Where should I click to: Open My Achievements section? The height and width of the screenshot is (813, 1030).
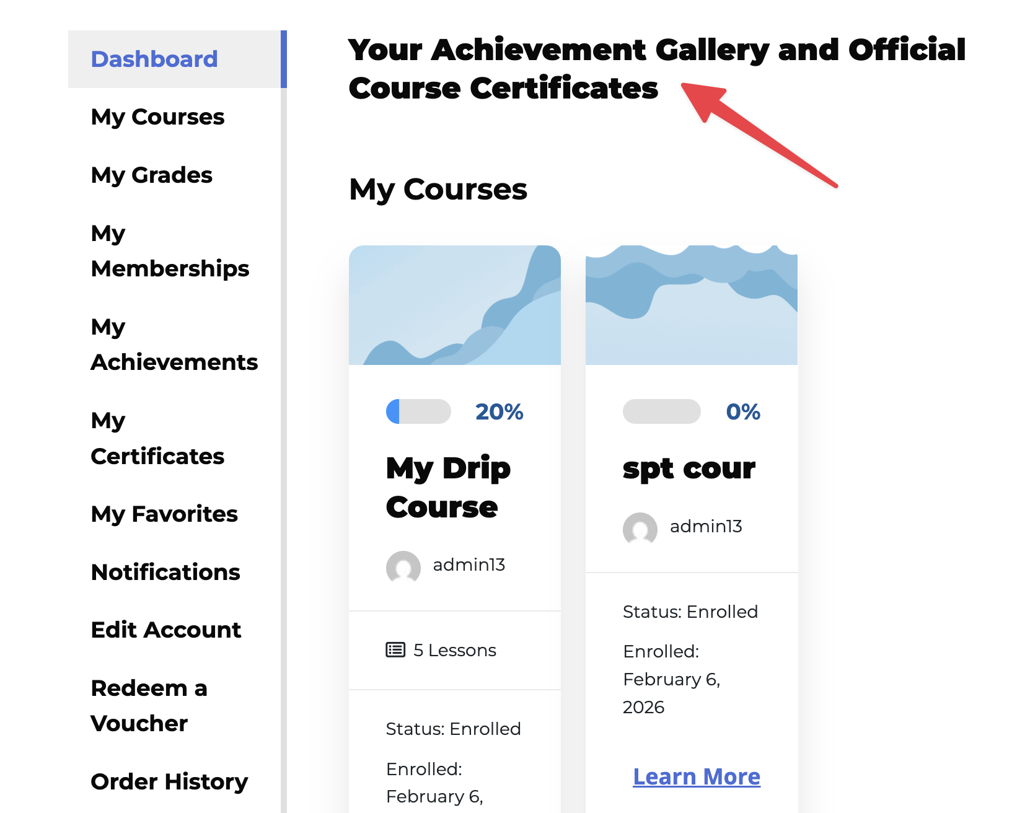click(x=174, y=345)
